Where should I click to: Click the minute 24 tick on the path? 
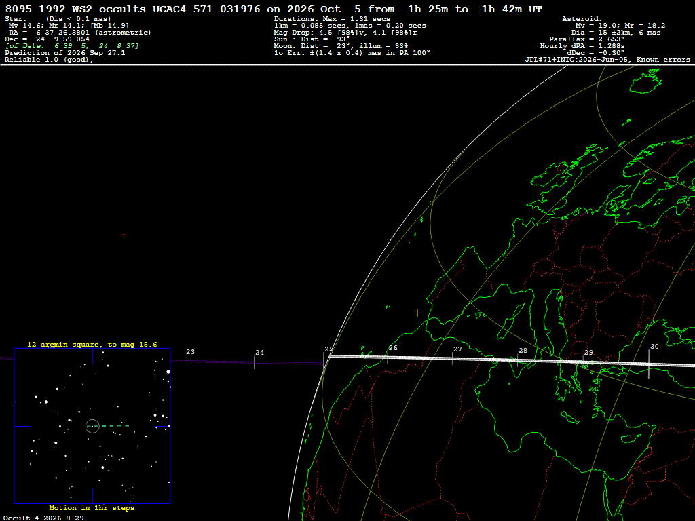click(254, 362)
